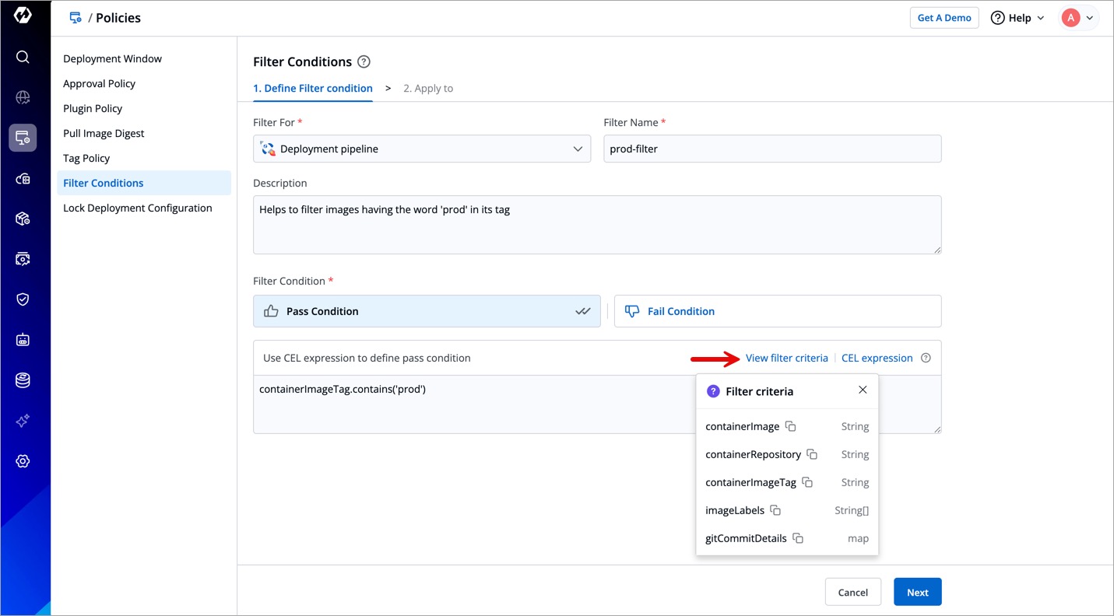Click the security shield sidebar icon
1114x616 pixels.
pos(23,299)
